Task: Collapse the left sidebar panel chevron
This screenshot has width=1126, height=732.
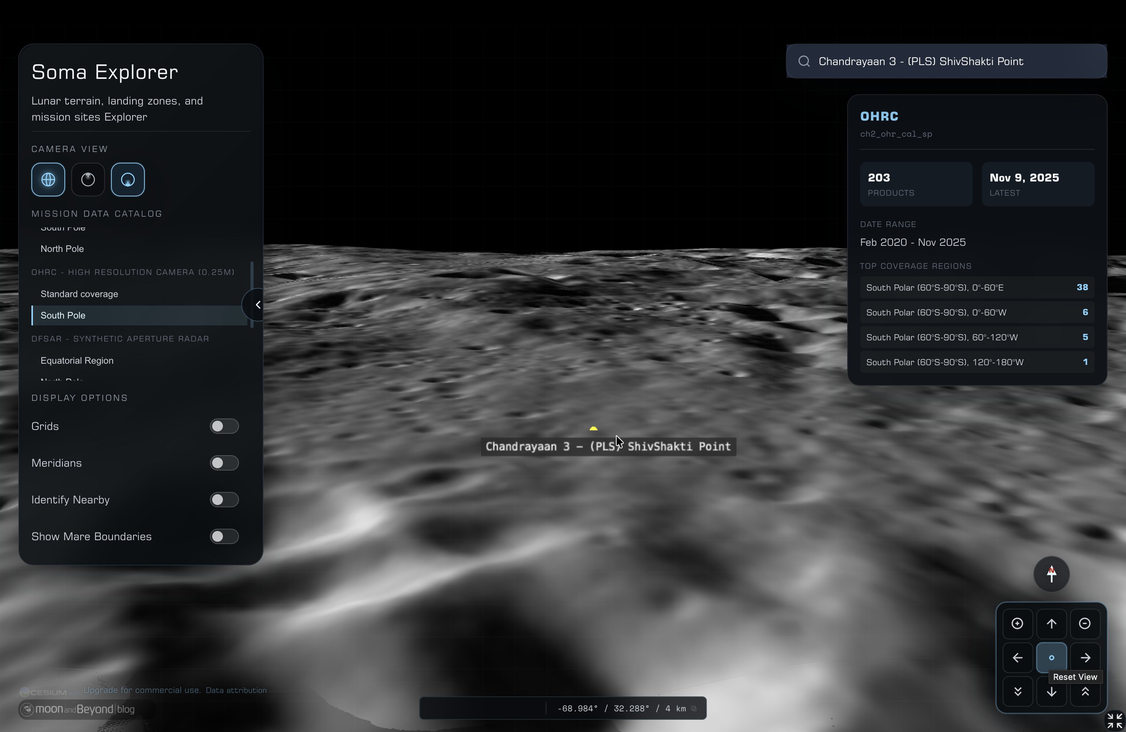Action: click(257, 305)
